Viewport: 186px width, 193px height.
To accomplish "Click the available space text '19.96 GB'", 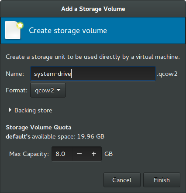I will click(x=91, y=136).
